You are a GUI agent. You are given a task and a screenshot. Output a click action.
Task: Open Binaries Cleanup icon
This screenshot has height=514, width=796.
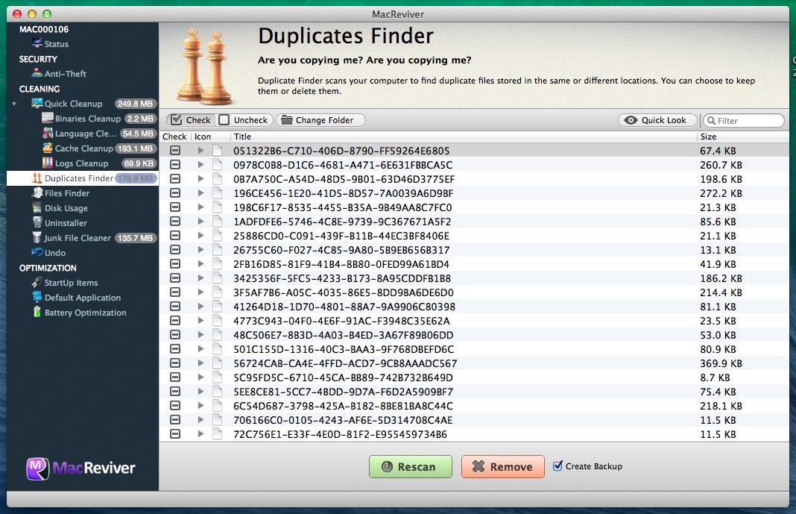click(48, 118)
